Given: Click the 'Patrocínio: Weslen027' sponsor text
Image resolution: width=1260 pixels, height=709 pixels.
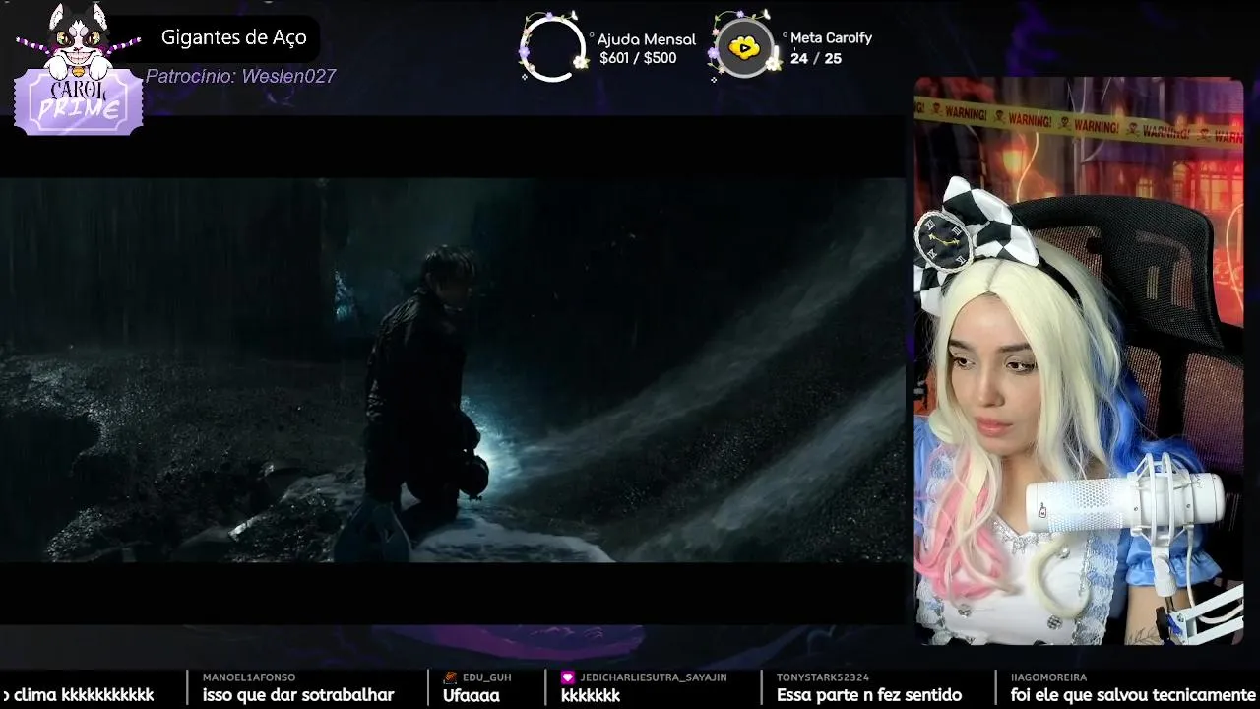Looking at the screenshot, I should click(241, 76).
